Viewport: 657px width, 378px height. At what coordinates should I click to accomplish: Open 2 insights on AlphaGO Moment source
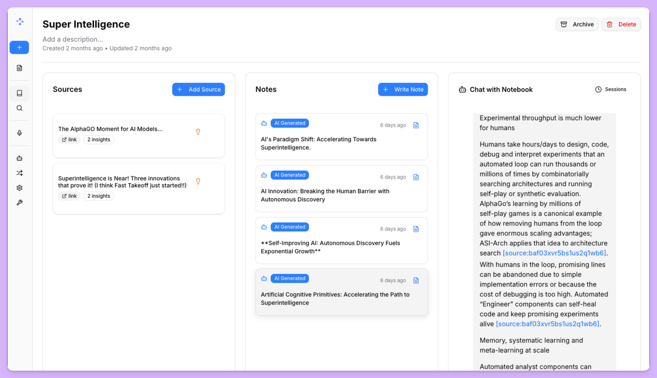(x=99, y=140)
